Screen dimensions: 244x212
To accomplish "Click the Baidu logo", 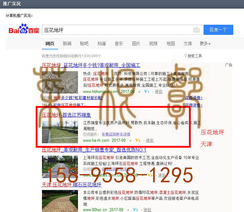I will pyautogui.click(x=24, y=29).
